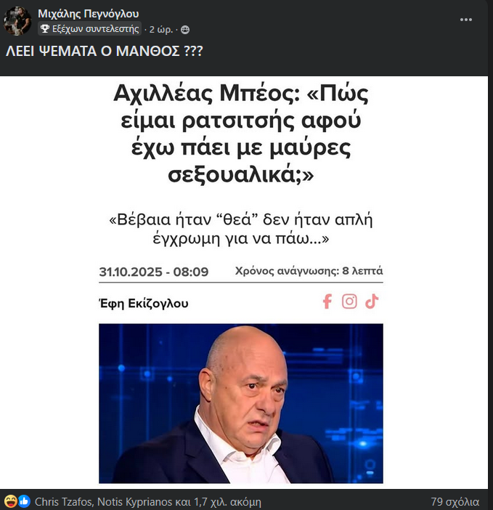Open Μιχάλης Πεγνόγλου profile picture
Viewport: 493px width, 510px height.
coord(17,21)
